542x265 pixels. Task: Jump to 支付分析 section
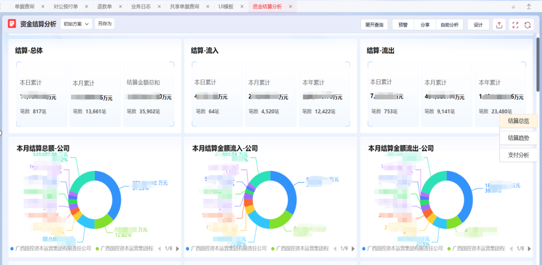point(518,155)
